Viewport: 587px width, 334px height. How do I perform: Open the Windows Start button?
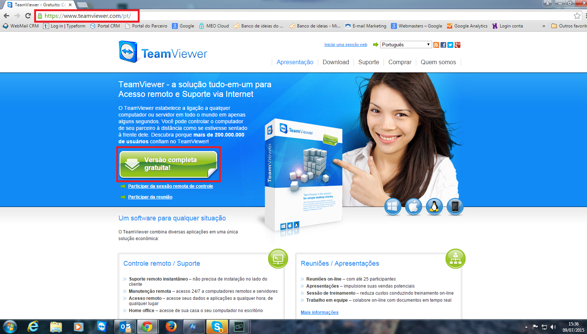tap(10, 327)
